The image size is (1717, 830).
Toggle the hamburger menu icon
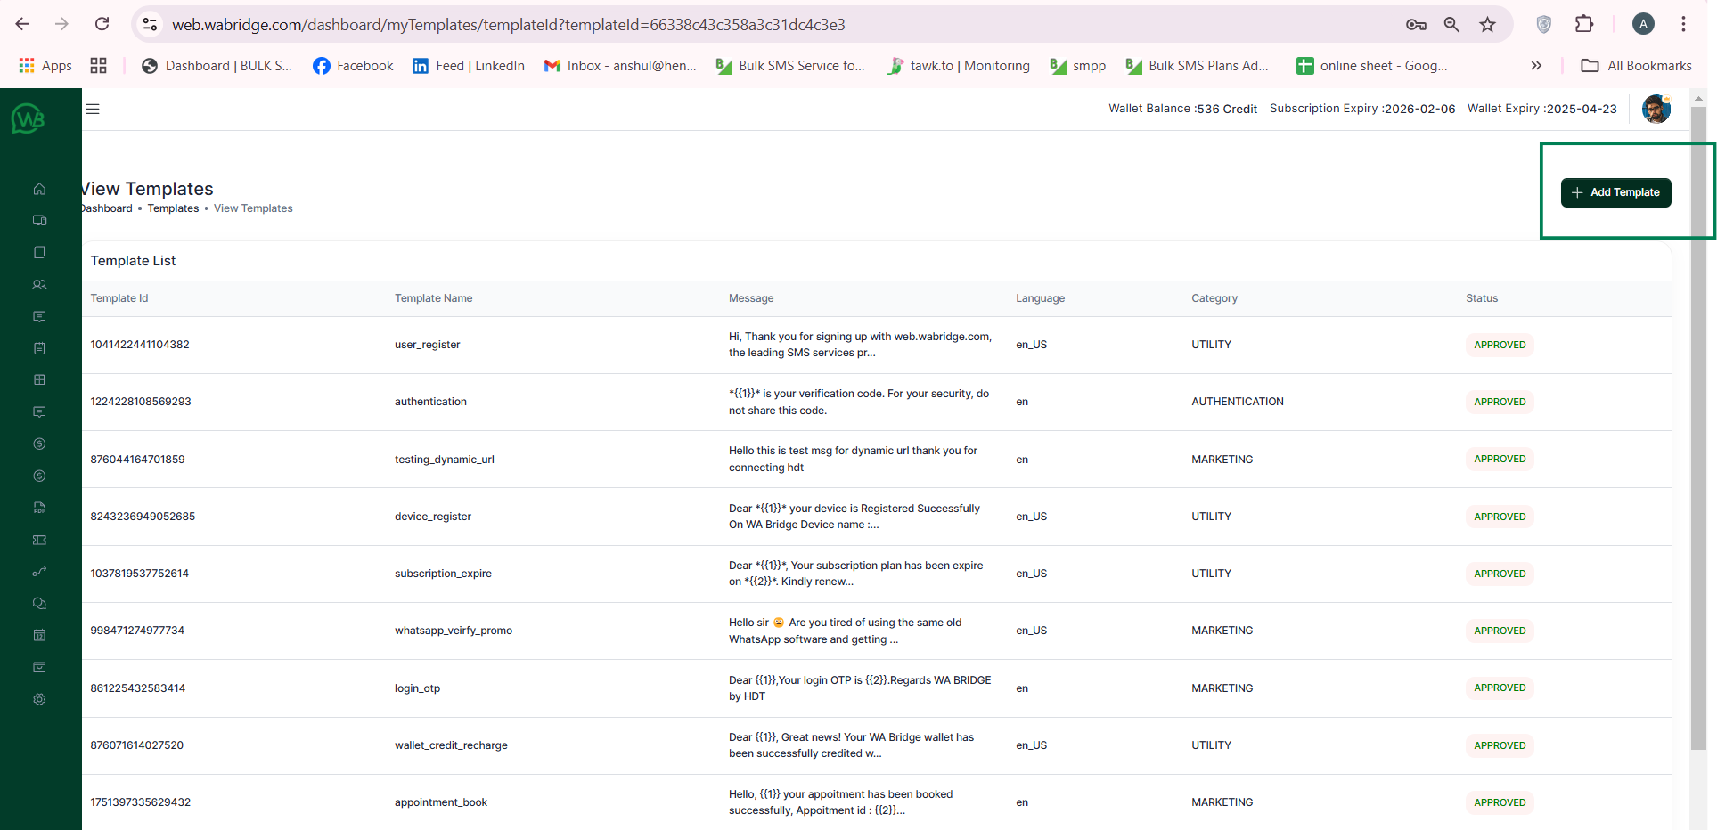coord(93,109)
